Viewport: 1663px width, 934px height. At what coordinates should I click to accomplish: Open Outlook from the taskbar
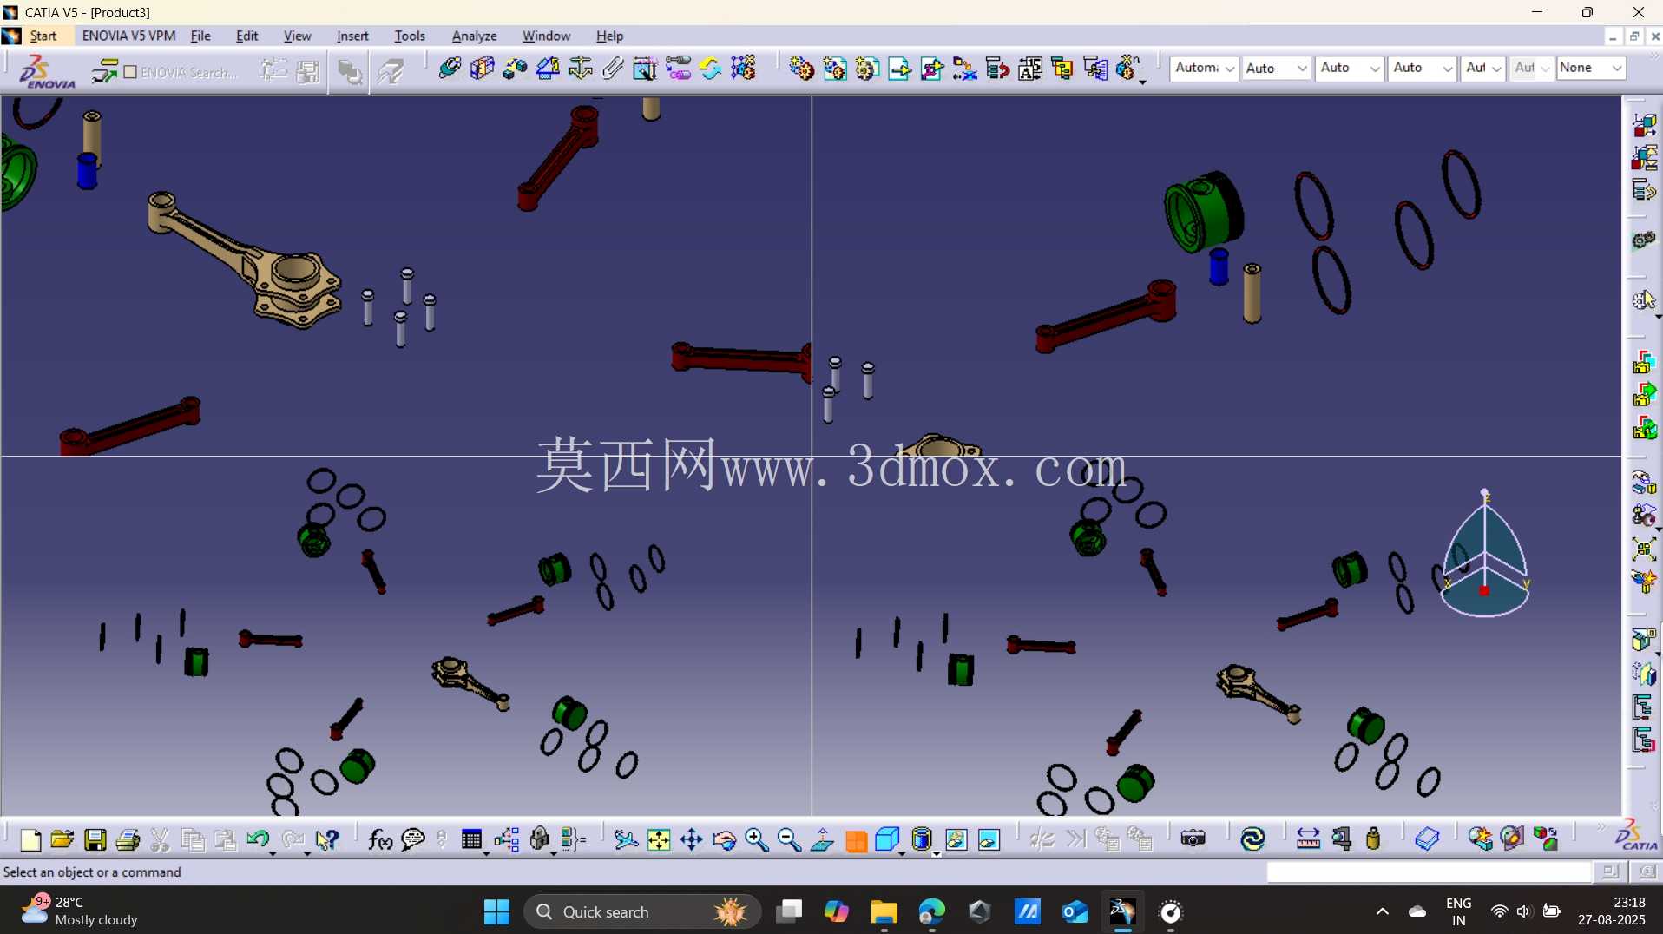(x=1075, y=911)
